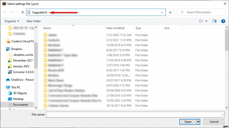229x128 pixels.
Task: Expand the address bar history dropdown
Action: pyautogui.click(x=162, y=13)
